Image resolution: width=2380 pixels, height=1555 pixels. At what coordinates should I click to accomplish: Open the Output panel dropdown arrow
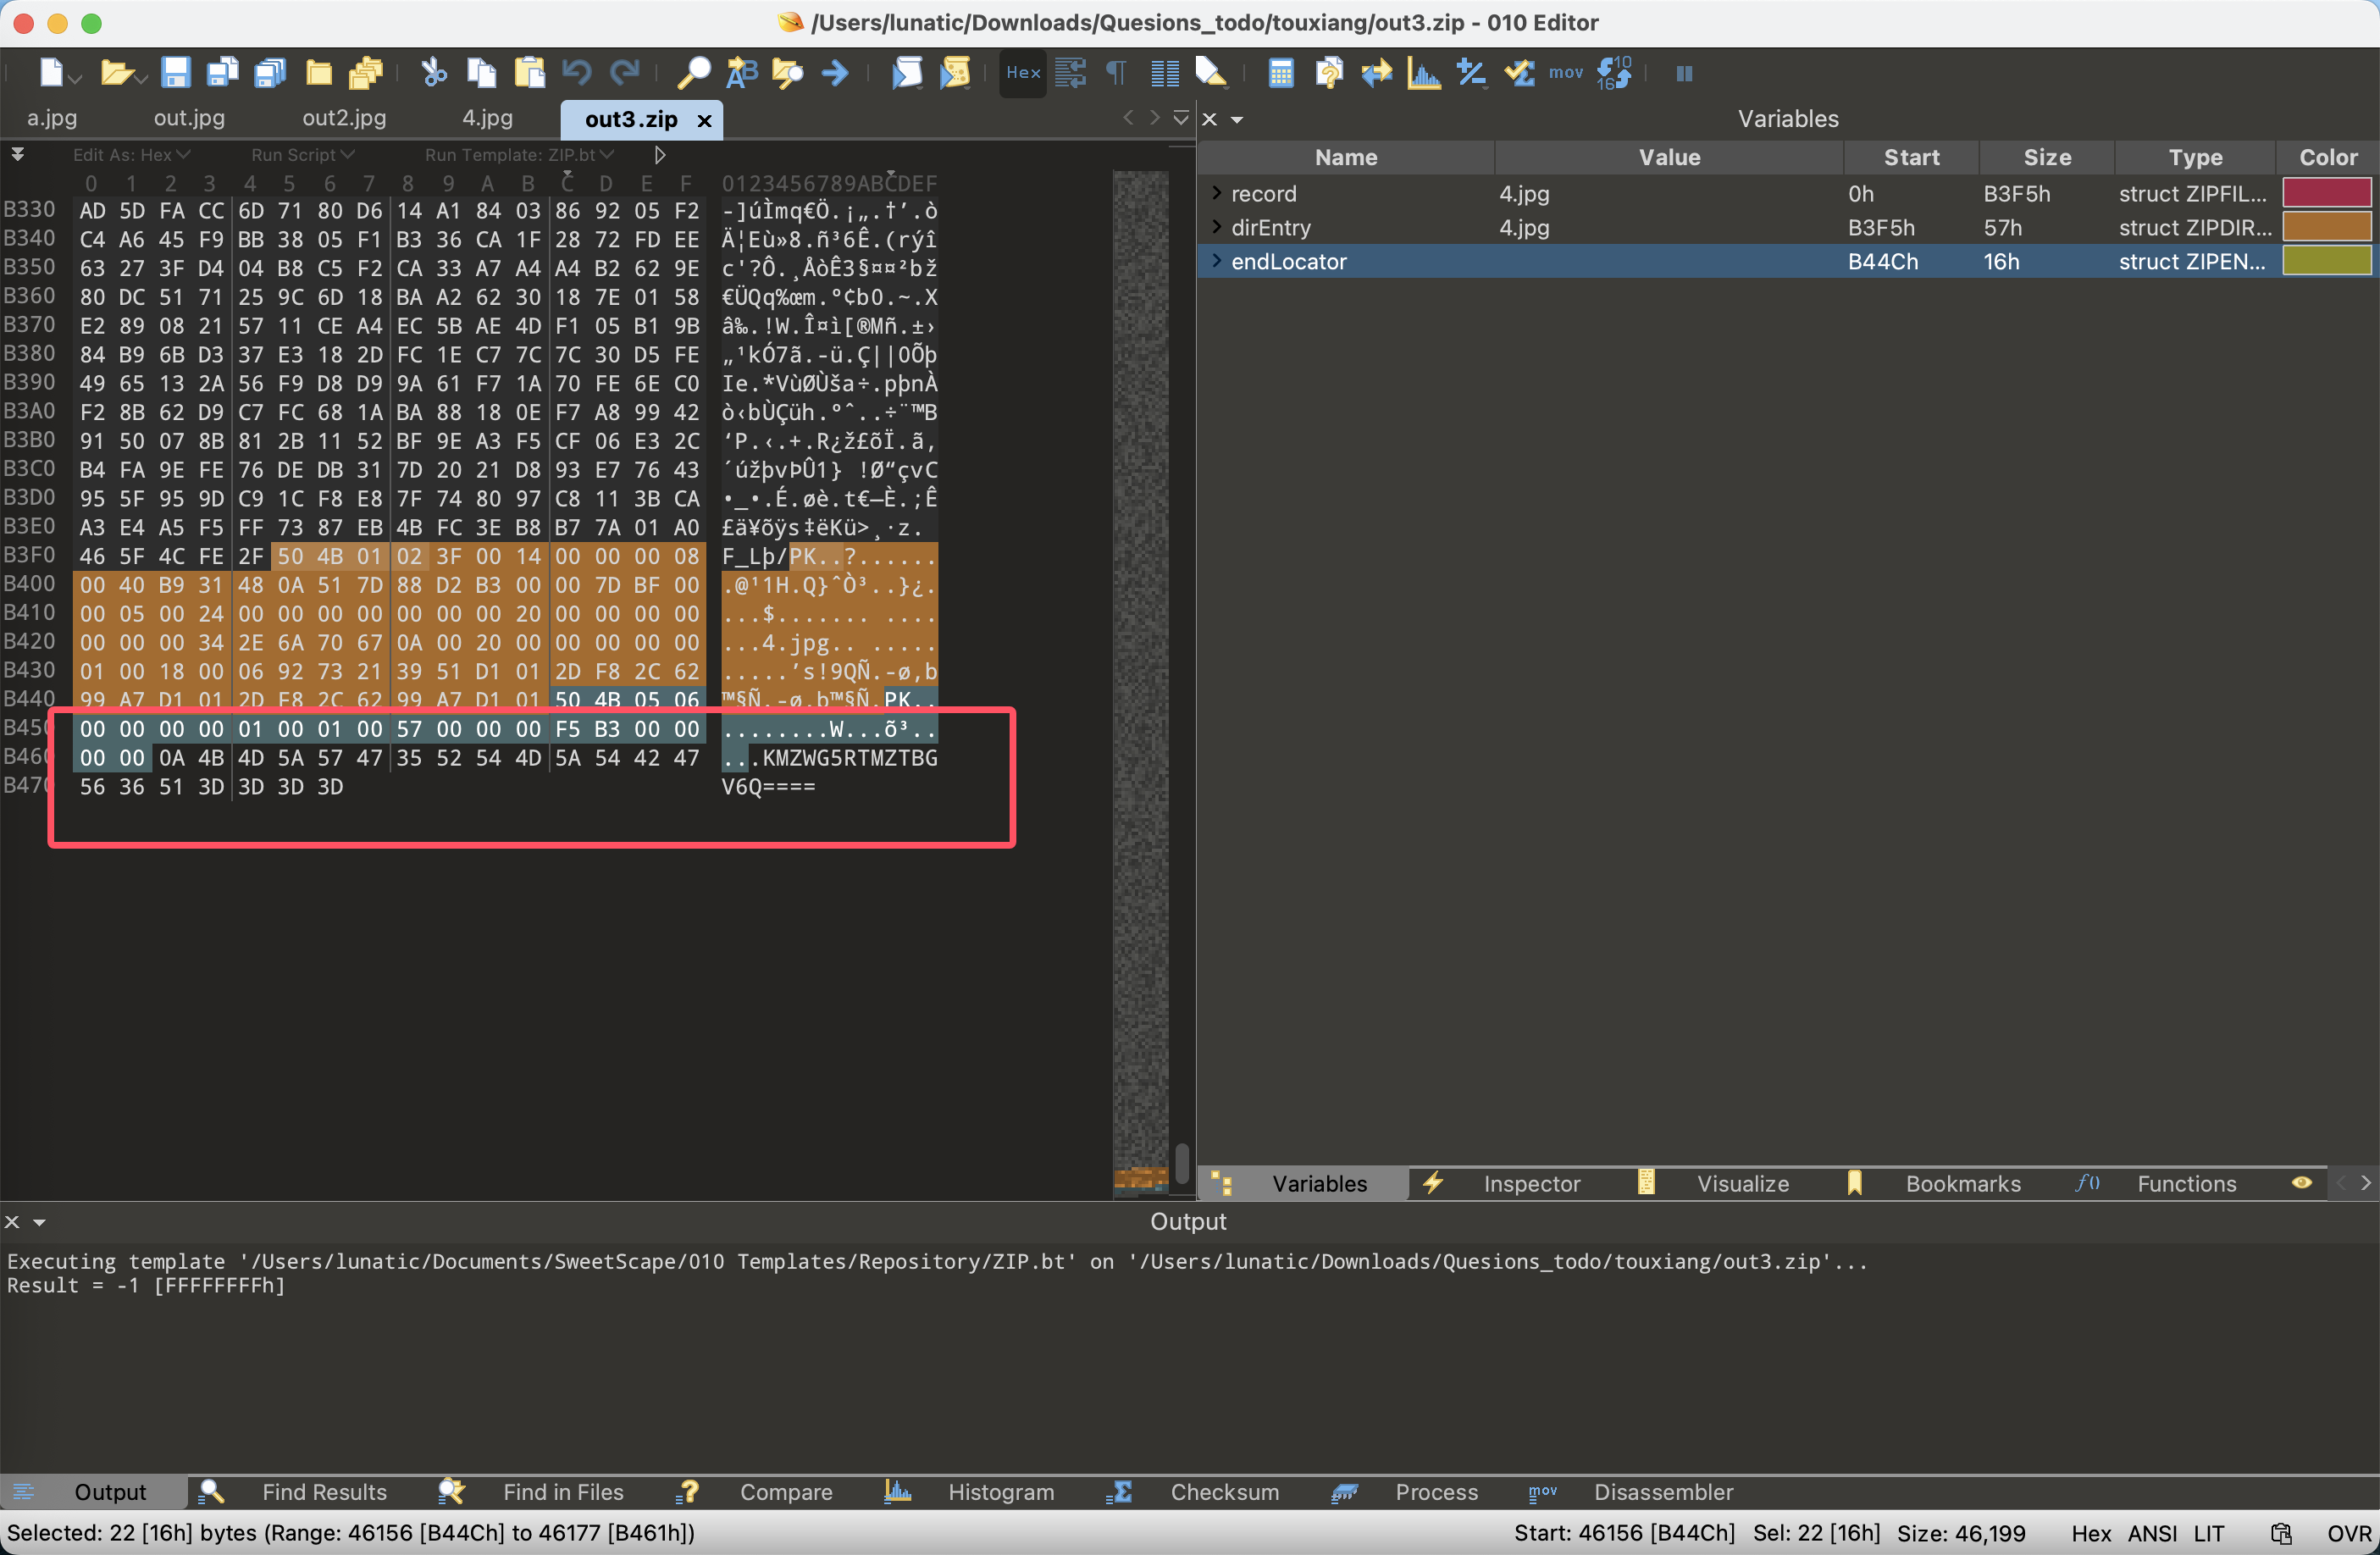[x=40, y=1222]
